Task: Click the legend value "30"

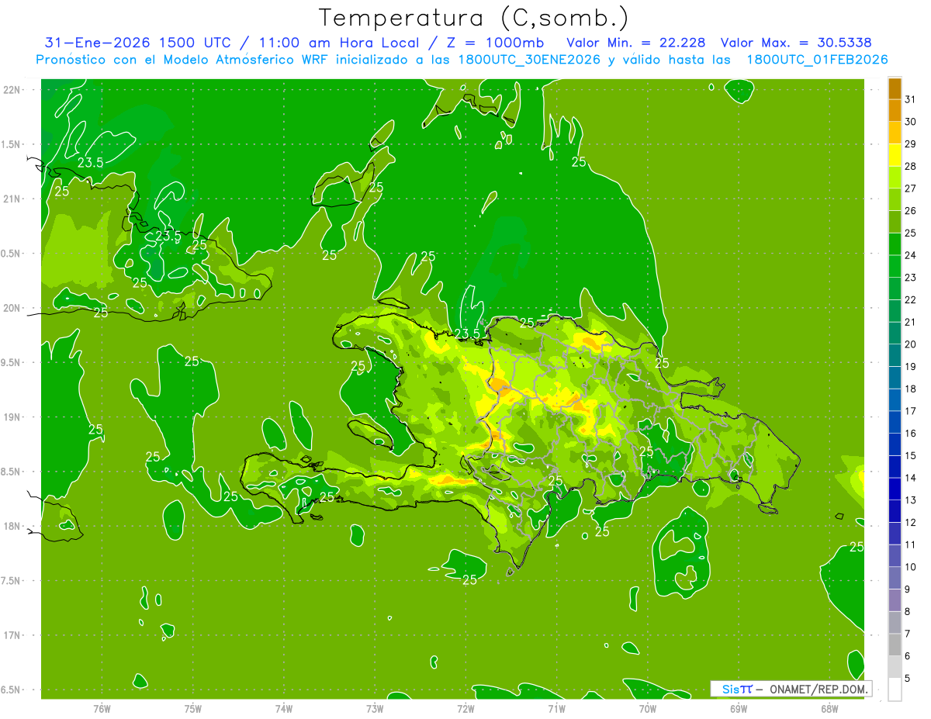Action: pyautogui.click(x=910, y=122)
